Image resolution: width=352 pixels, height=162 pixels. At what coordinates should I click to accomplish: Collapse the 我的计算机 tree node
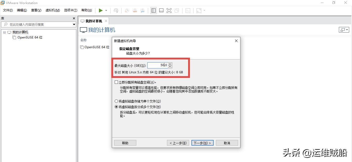pos(4,32)
